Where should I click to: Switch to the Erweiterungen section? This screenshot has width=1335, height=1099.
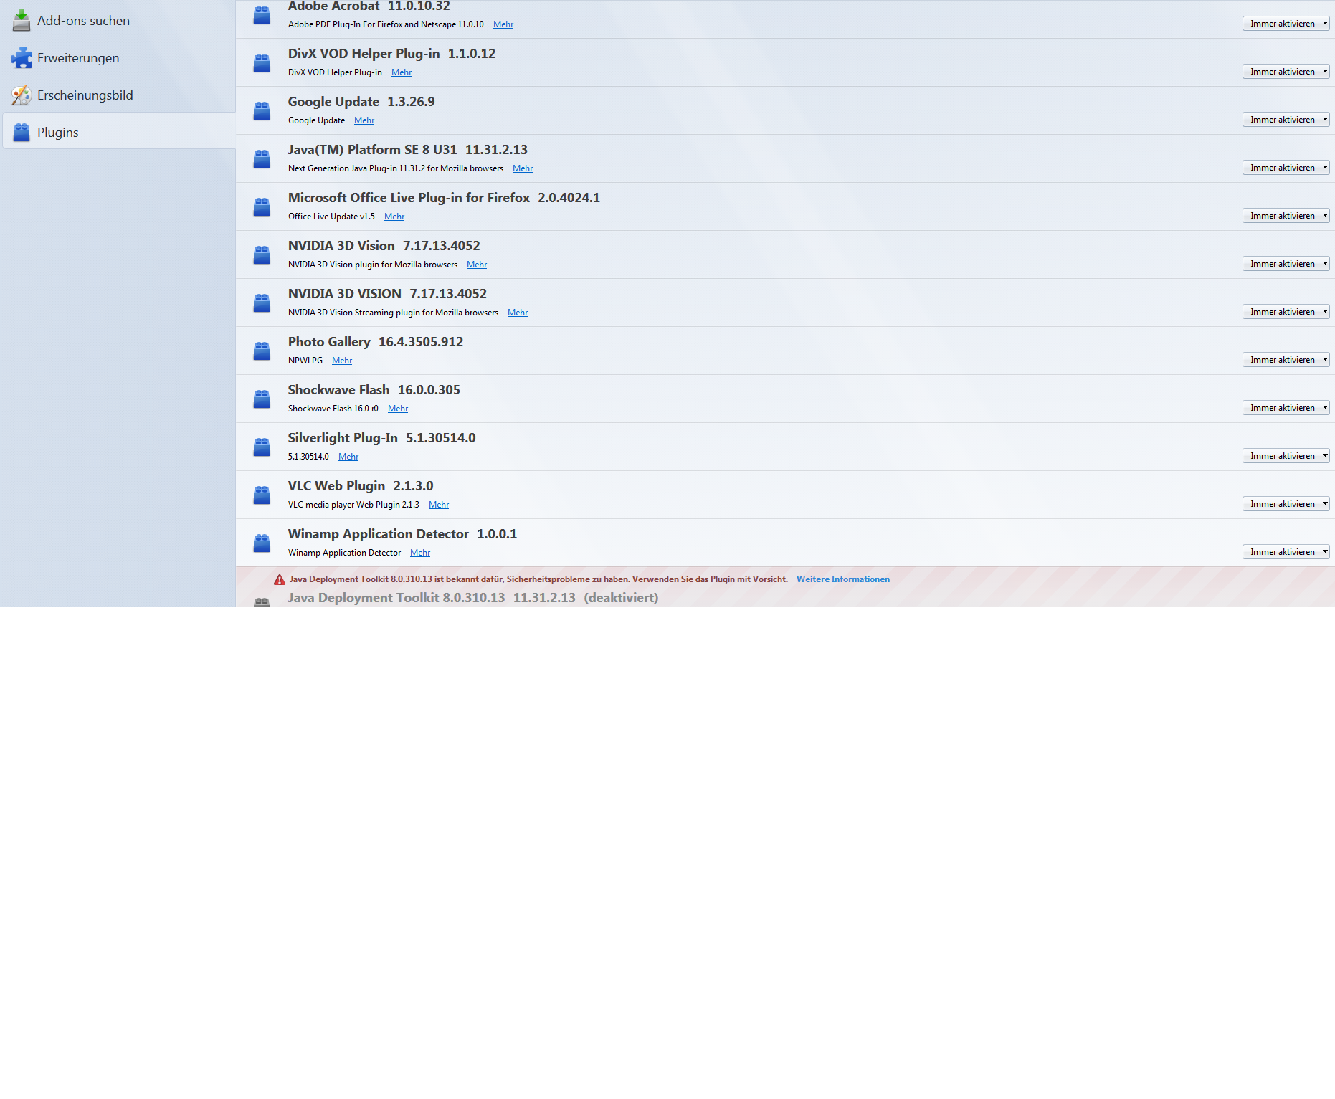click(119, 58)
